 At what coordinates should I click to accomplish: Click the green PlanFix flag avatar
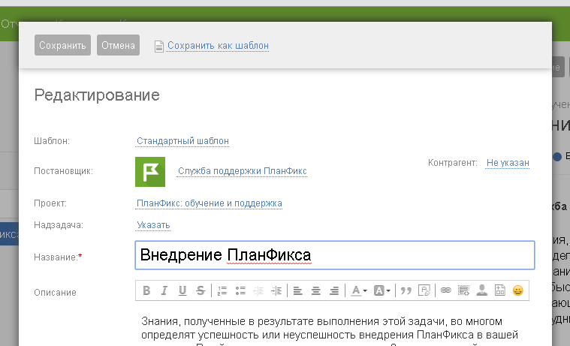(x=150, y=172)
